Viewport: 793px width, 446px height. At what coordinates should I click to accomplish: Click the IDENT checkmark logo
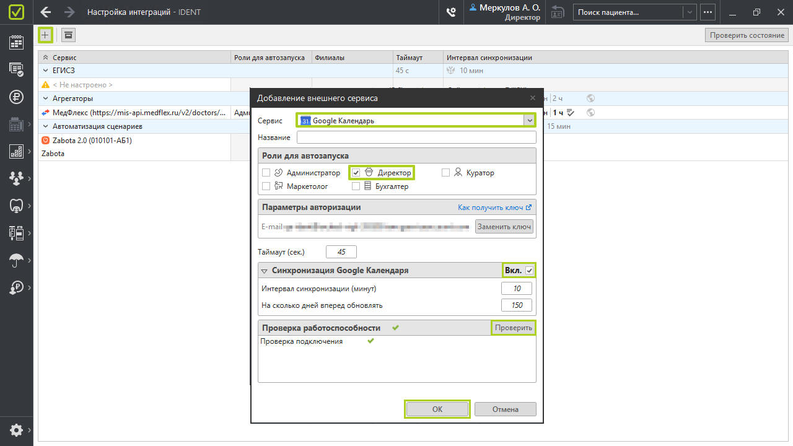point(17,12)
